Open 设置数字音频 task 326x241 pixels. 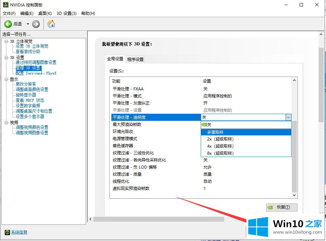point(28,106)
